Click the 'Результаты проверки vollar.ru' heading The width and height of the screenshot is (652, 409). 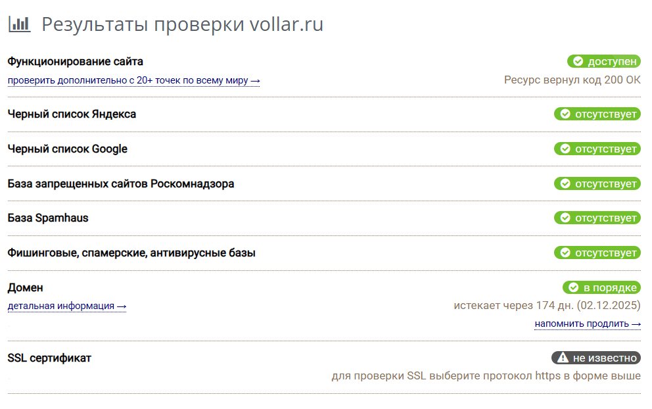pos(182,24)
